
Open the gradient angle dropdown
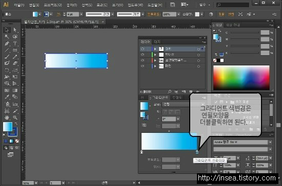178,119
